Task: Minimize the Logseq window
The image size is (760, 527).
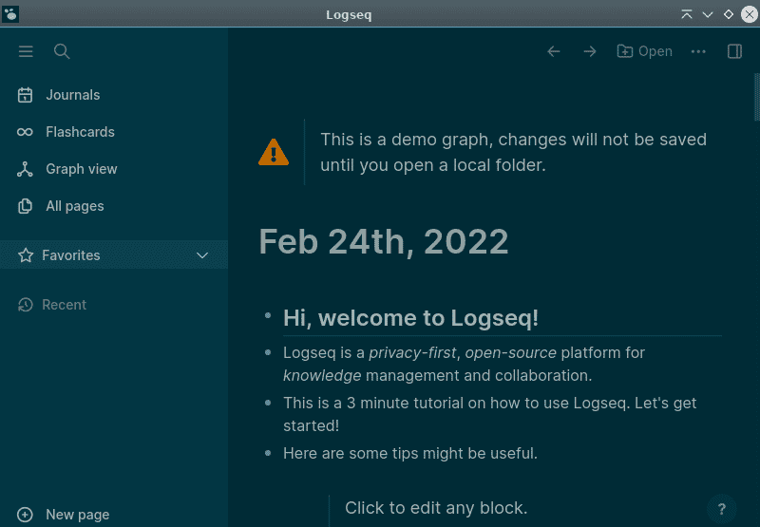Action: (x=708, y=14)
